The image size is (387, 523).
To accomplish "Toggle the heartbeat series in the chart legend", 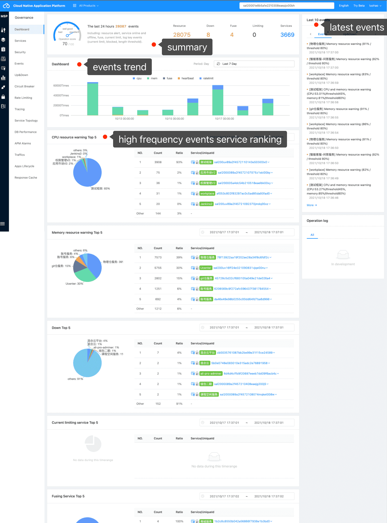I will click(186, 78).
